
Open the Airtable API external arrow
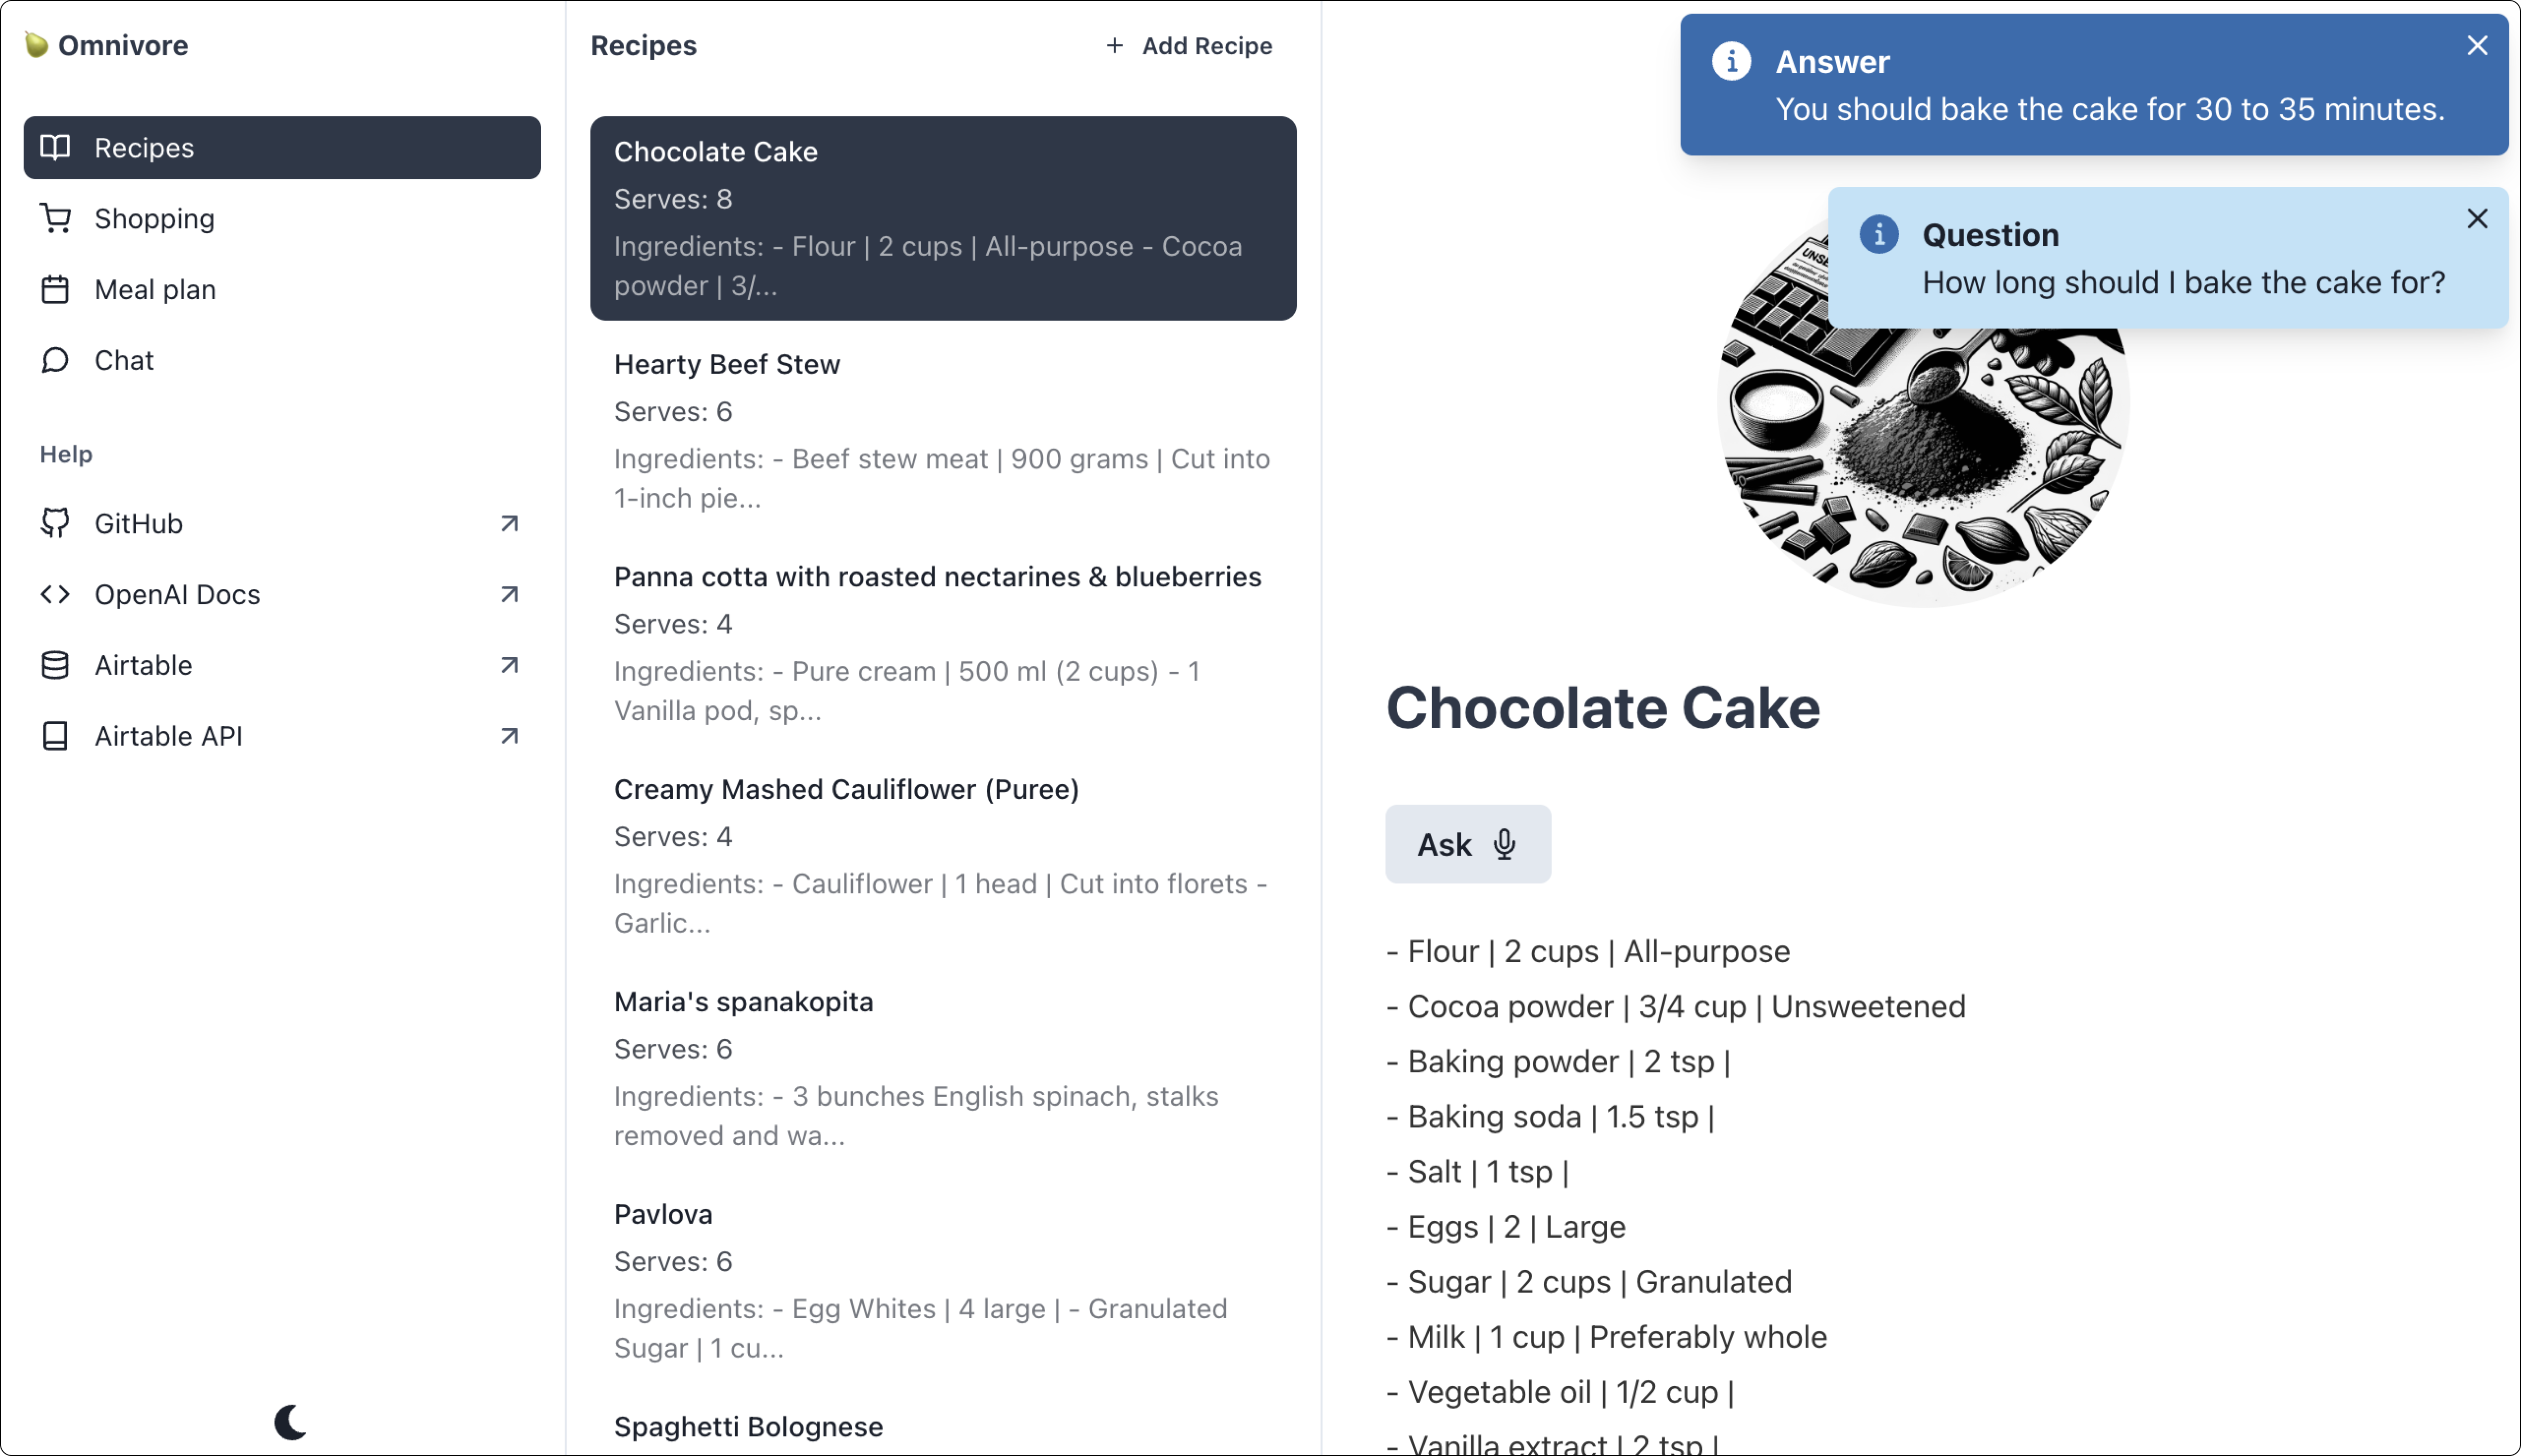509,736
